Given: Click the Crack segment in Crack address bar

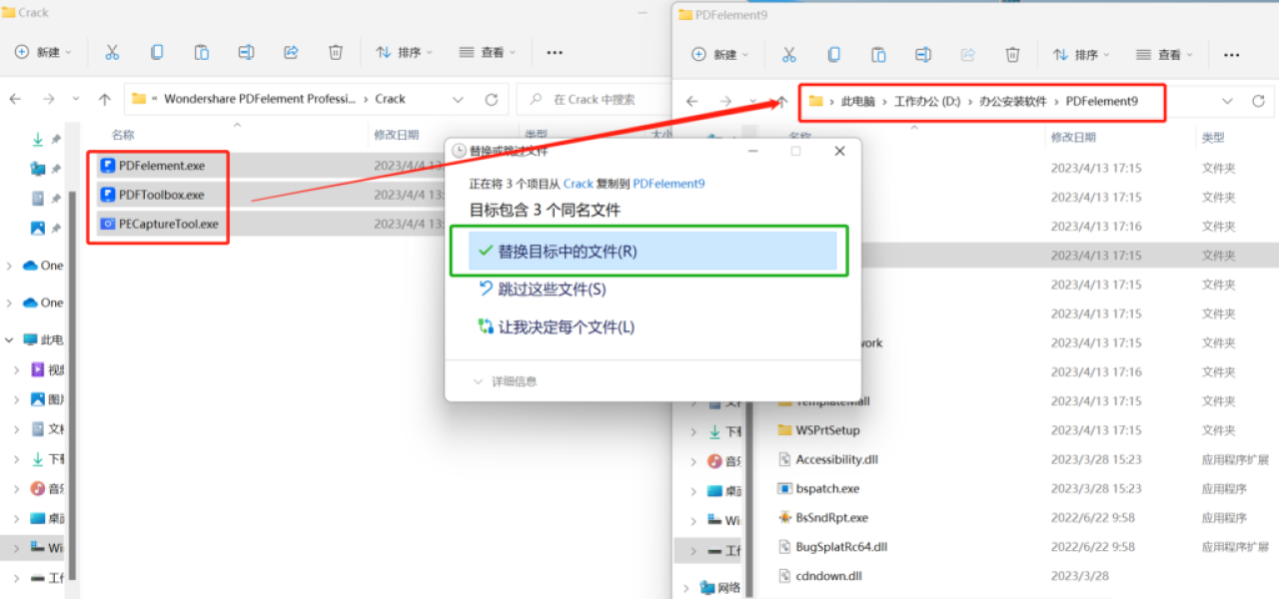Looking at the screenshot, I should coord(391,99).
